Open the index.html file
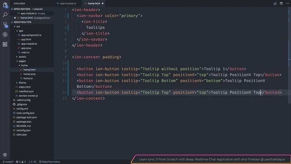 pos(32,87)
